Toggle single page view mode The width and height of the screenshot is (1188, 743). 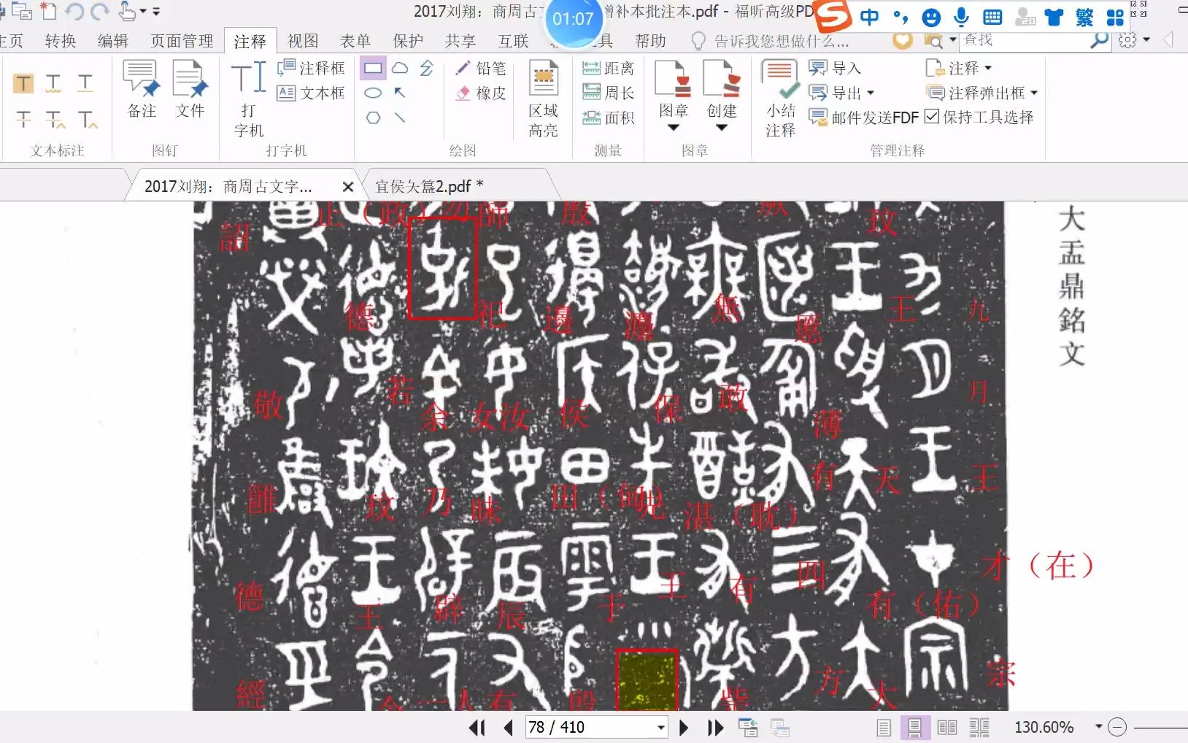tap(884, 728)
